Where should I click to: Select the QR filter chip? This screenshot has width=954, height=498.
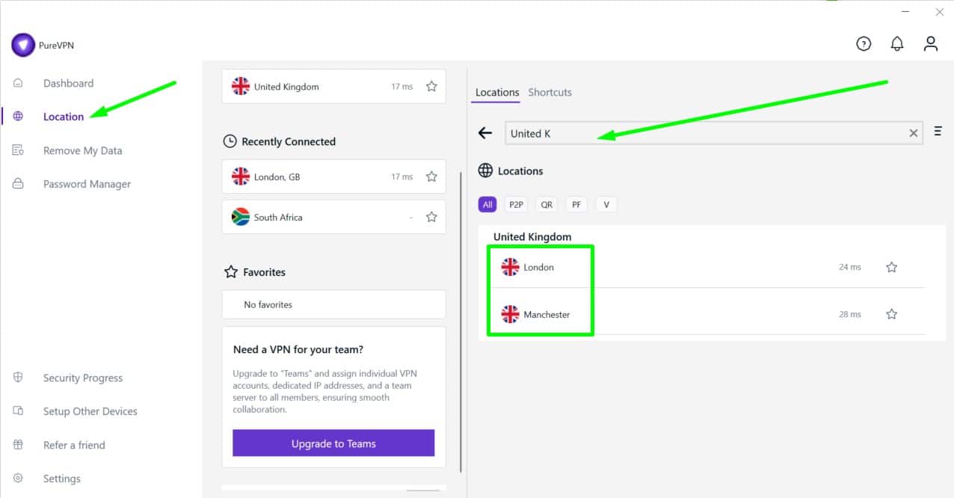click(x=547, y=204)
